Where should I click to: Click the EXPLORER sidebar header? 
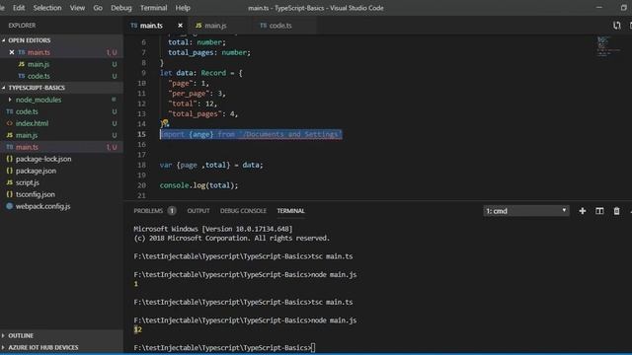point(22,26)
